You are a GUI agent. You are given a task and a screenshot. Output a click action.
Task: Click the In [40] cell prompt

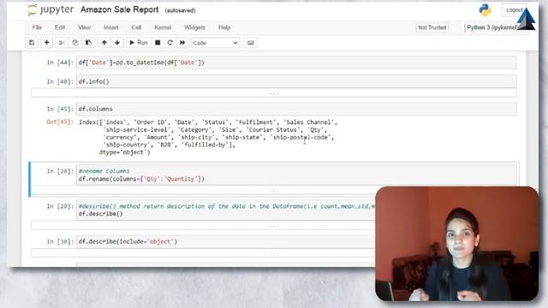(60, 81)
